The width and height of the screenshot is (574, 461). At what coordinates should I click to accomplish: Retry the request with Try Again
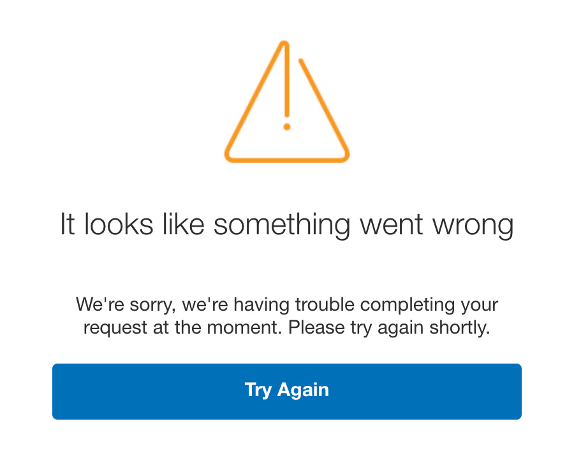(287, 391)
